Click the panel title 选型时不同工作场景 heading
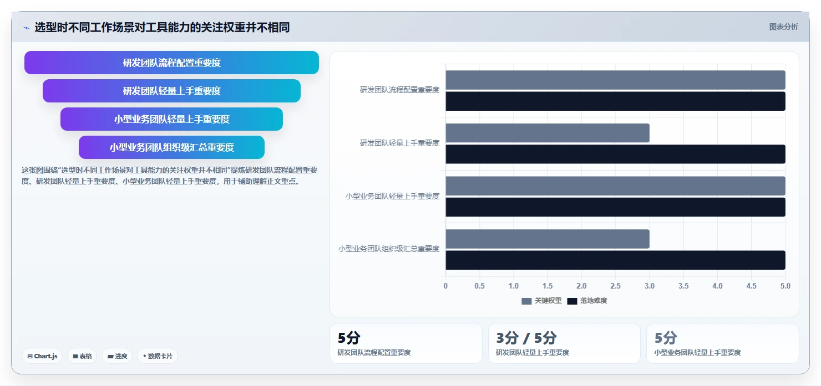Screen dimensions: 821x386 tap(162, 27)
